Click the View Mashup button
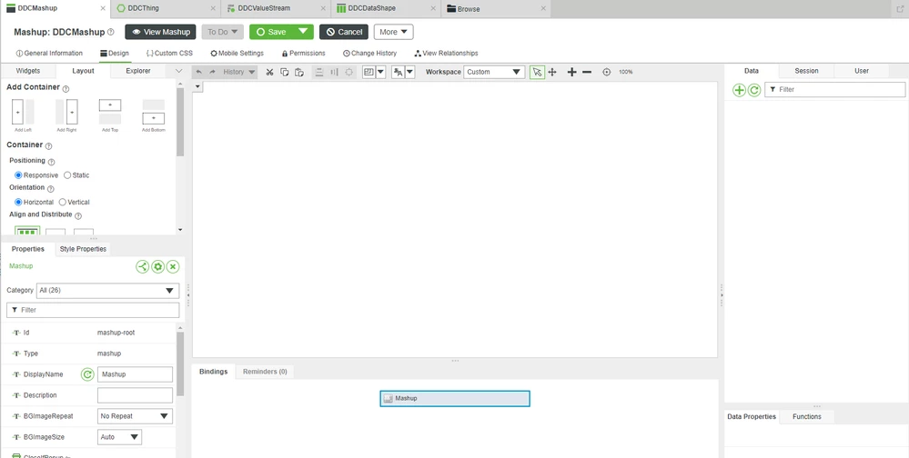Viewport: 909px width, 458px height. point(160,32)
